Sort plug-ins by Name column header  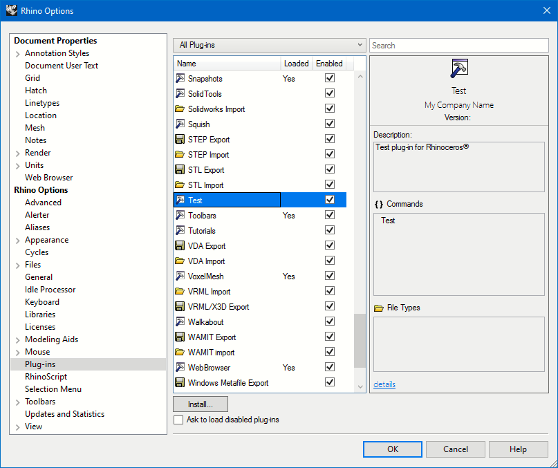click(227, 64)
